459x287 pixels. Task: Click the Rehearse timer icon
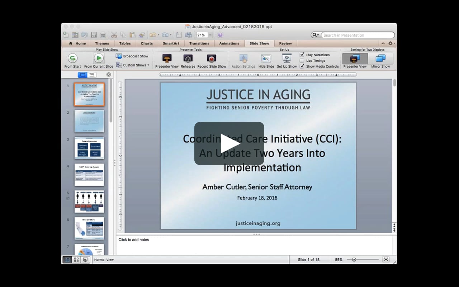coord(188,61)
